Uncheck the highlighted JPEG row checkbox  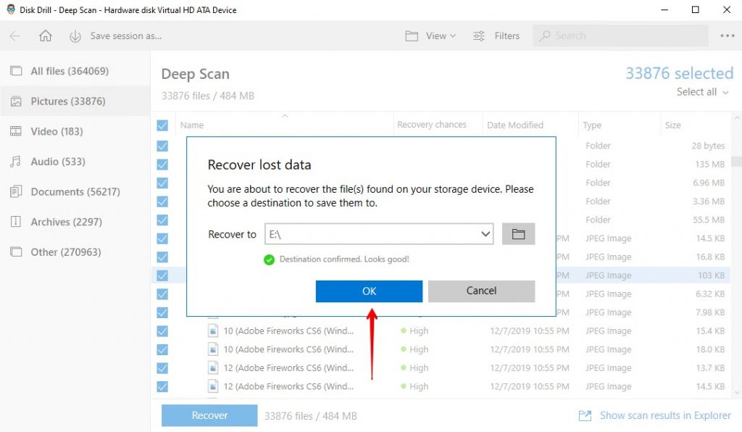(162, 275)
